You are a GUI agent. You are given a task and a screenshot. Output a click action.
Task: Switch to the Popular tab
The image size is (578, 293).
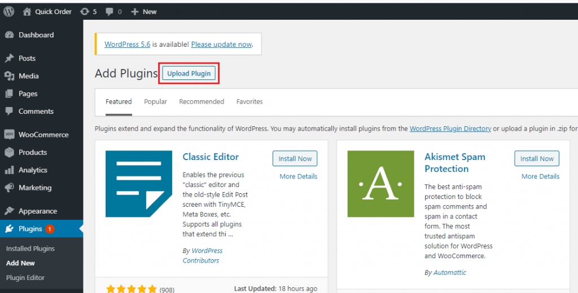tap(156, 101)
